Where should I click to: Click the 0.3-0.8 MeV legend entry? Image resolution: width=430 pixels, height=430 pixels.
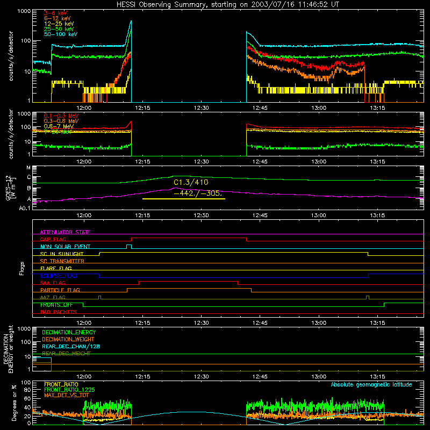(61, 121)
